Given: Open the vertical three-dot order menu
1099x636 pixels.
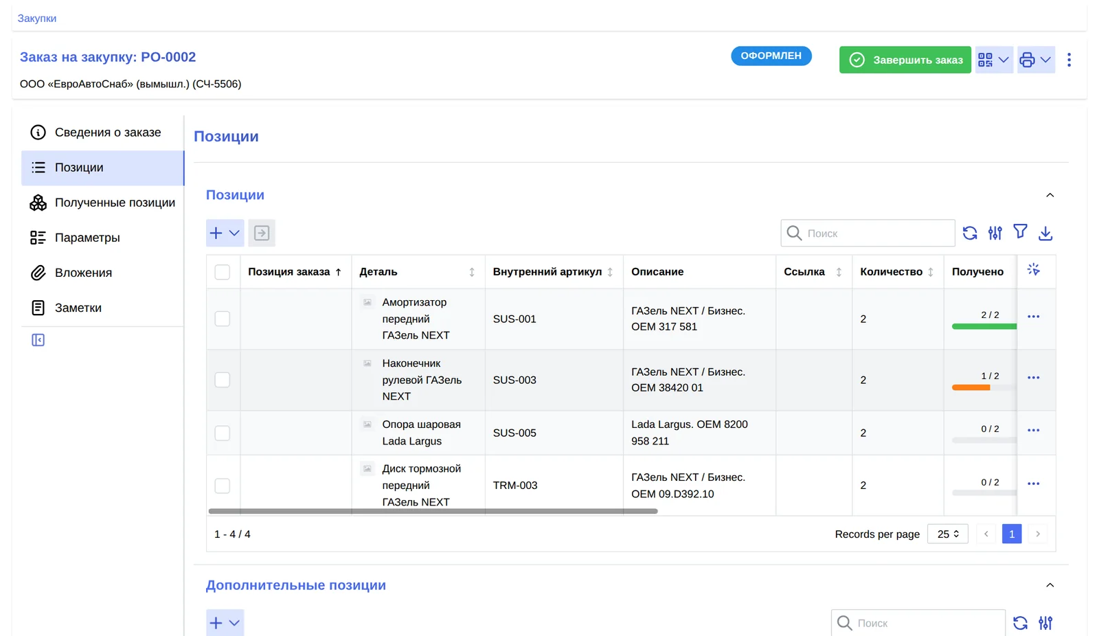Looking at the screenshot, I should coord(1069,60).
